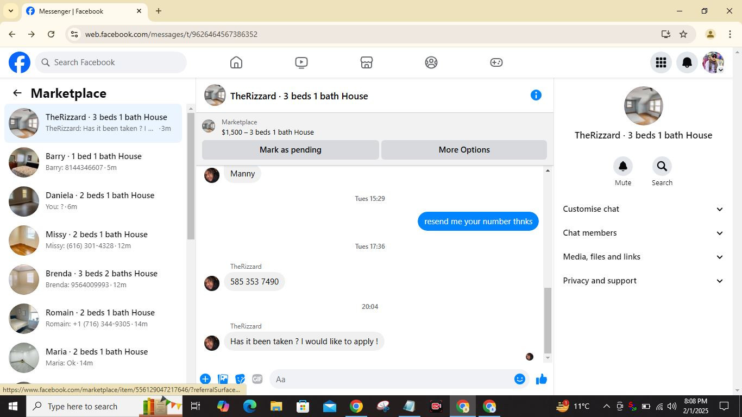Expand the Chat members section
Screen dimensions: 742x417
coord(643,233)
